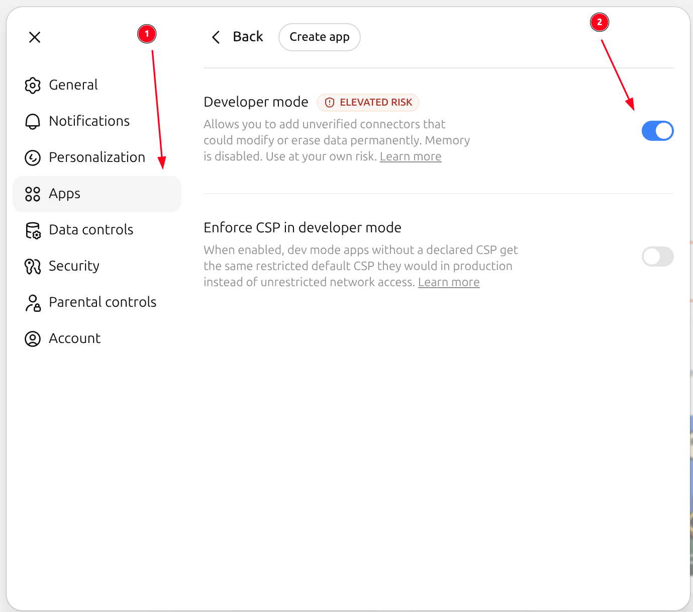Go back using the left chevron
The height and width of the screenshot is (612, 693).
(x=216, y=37)
